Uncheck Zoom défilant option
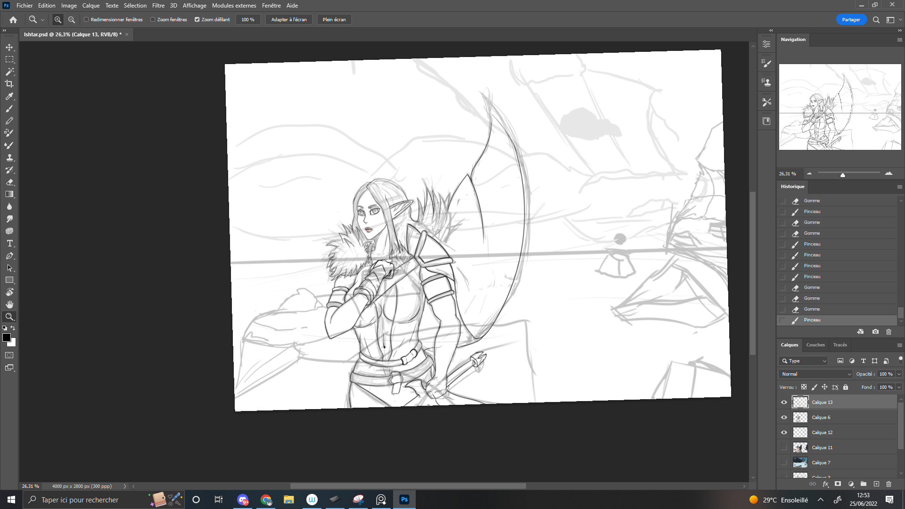Screen dimensions: 905x509 (x=197, y=20)
